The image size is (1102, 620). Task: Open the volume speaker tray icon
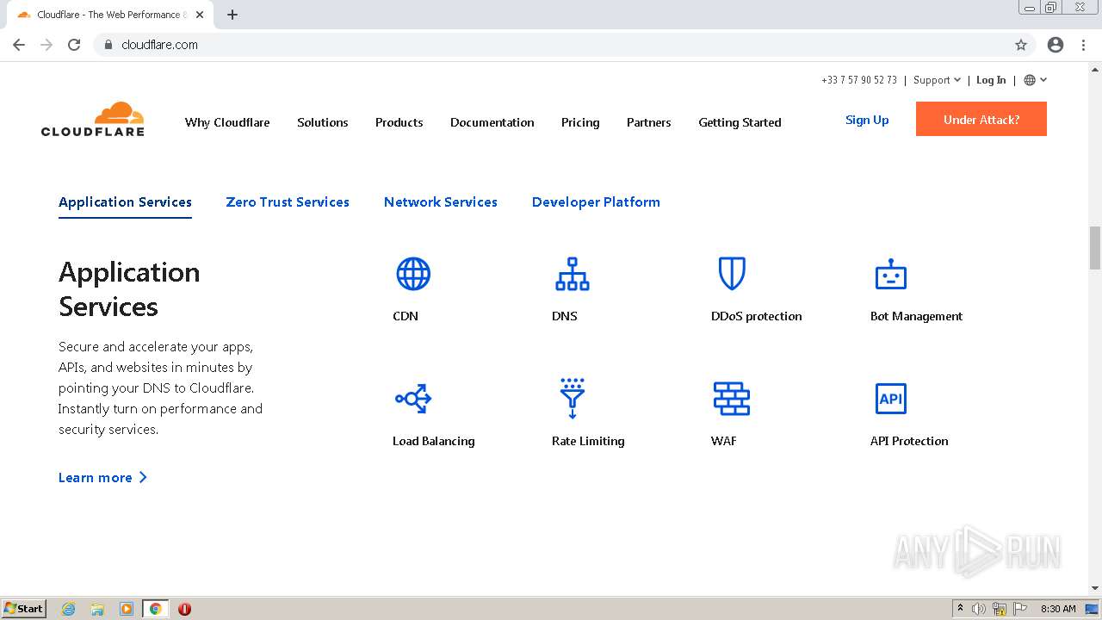pyautogui.click(x=979, y=609)
